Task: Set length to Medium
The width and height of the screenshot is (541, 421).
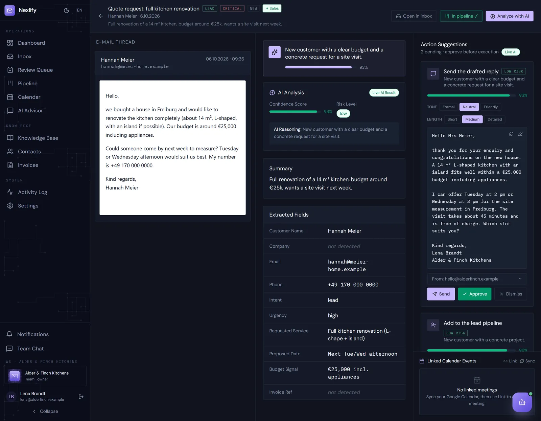Action: 472,119
